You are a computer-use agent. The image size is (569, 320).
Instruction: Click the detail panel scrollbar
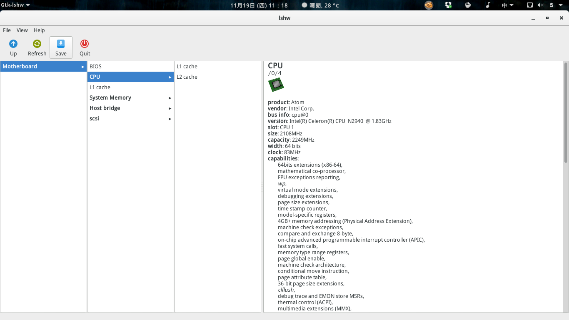(566, 112)
